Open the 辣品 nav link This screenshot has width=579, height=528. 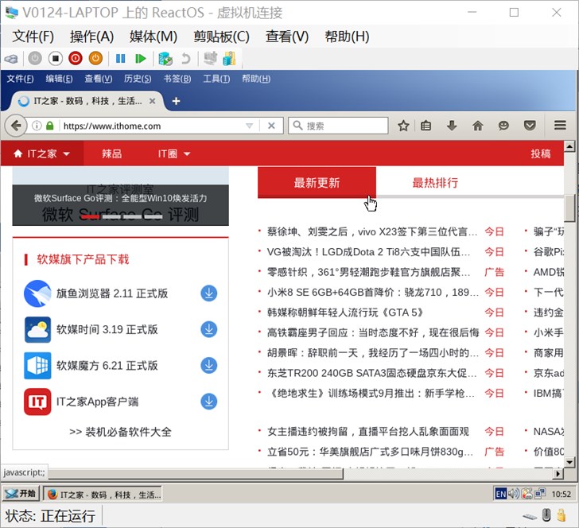tap(111, 153)
